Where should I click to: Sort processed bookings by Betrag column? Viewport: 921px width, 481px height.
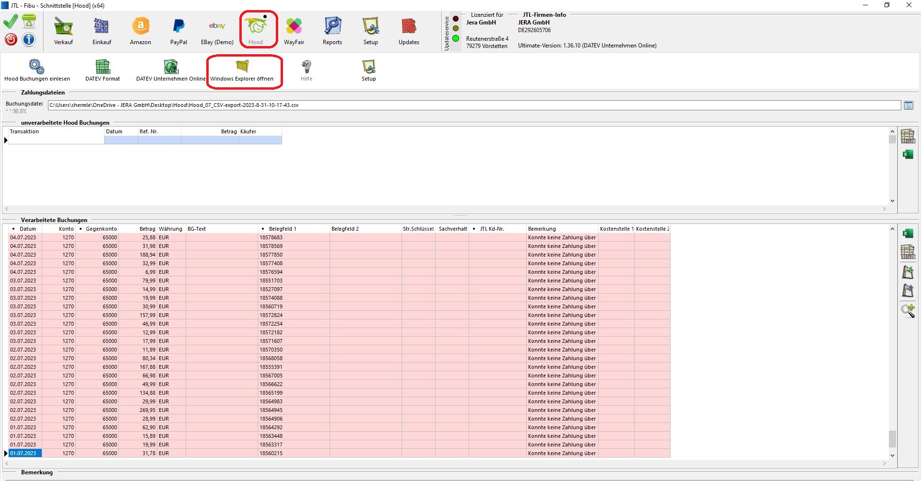coord(147,229)
